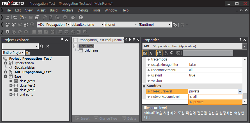The width and height of the screenshot is (250, 123).
Task: Pin the Project Explorer panel
Action: pyautogui.click(x=62, y=40)
